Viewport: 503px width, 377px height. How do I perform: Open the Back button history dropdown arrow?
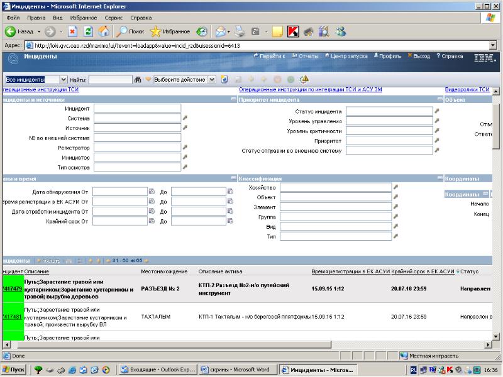point(39,31)
